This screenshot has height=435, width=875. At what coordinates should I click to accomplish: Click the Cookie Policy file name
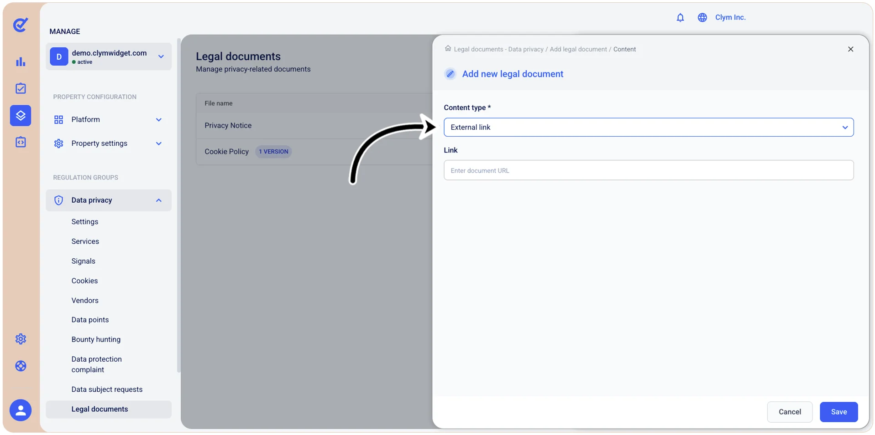(x=226, y=152)
